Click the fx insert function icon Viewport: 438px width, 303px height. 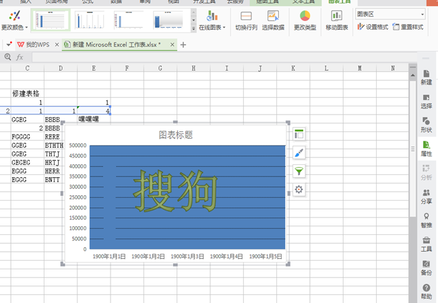pyautogui.click(x=20, y=57)
